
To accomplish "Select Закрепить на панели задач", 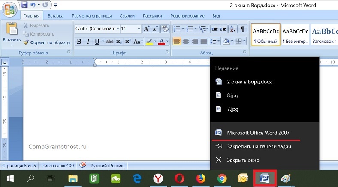I will pos(265,146).
